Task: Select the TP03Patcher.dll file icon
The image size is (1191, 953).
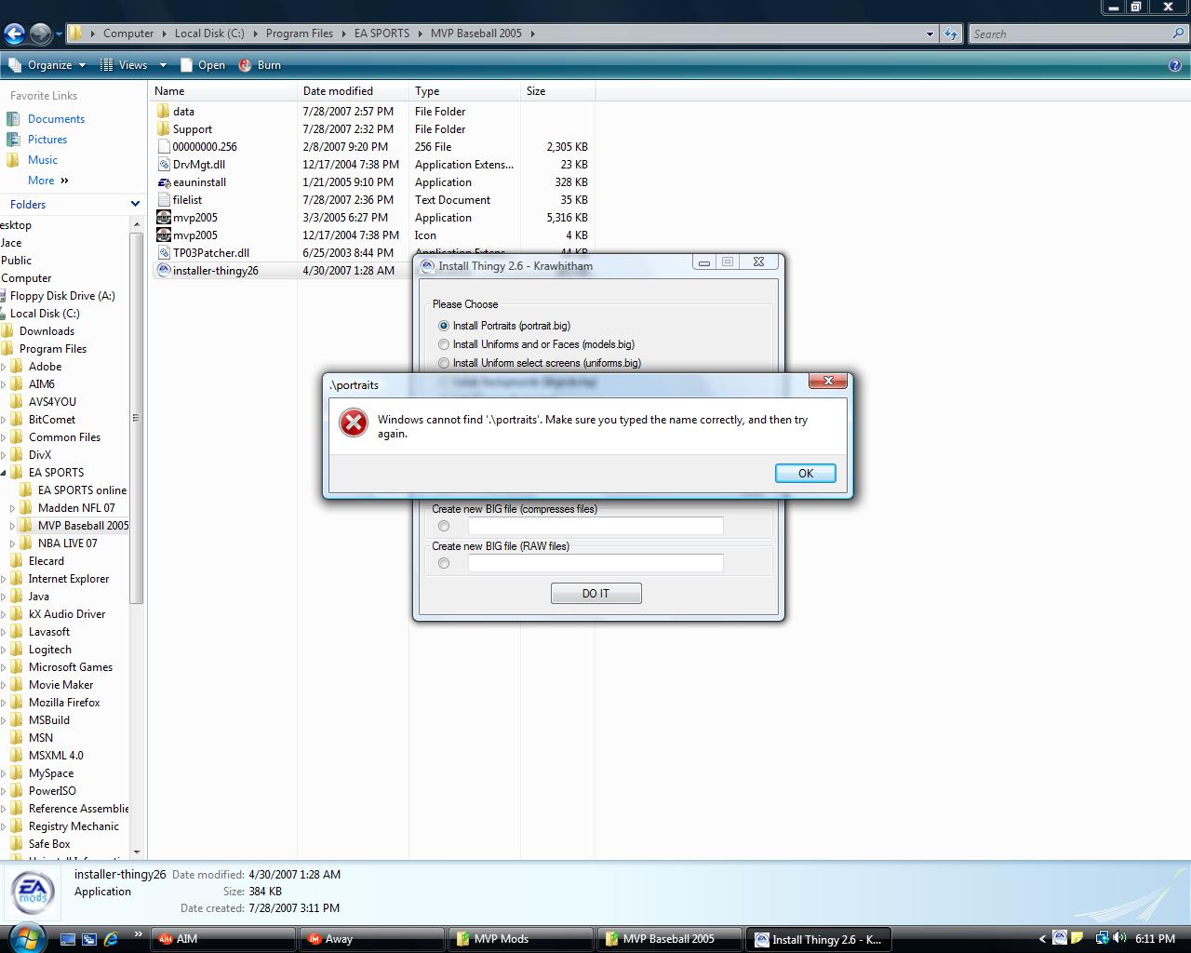Action: [x=164, y=252]
